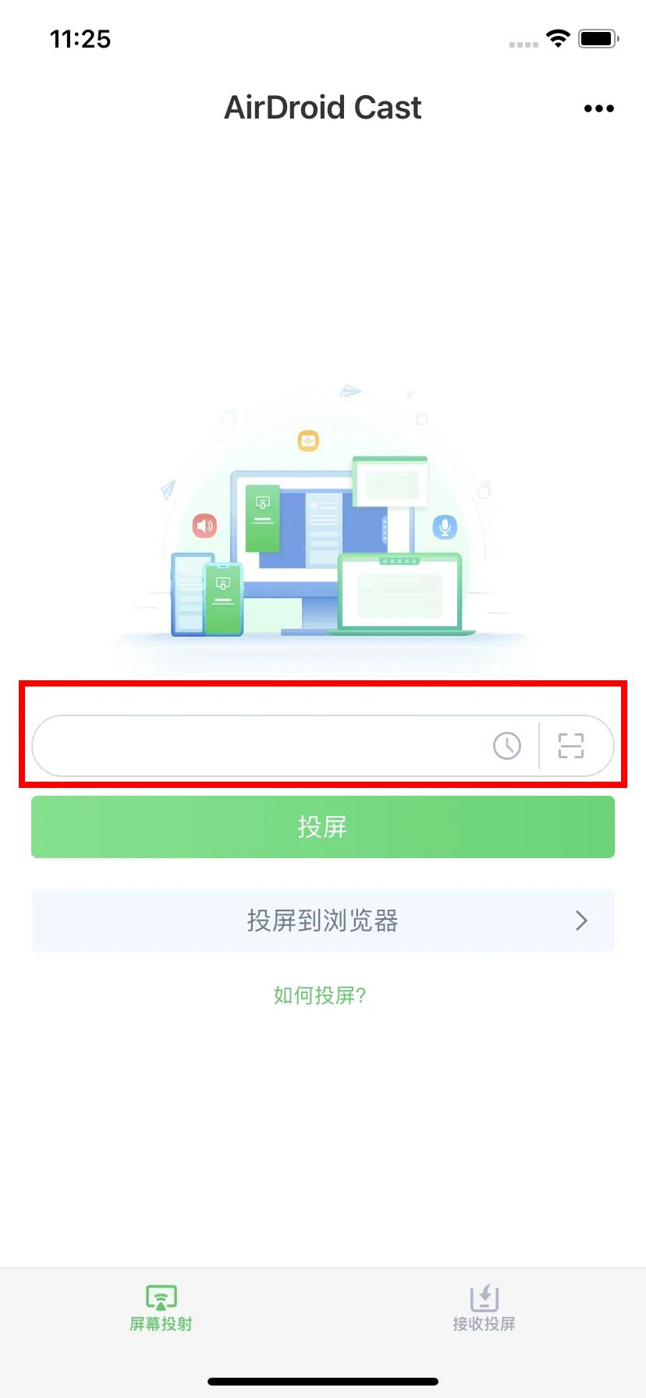646x1398 pixels.
Task: Tap the yellow audio waveform icon
Action: (x=309, y=441)
